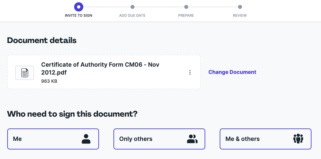
Task: Click the single person icon
Action: 86,139
